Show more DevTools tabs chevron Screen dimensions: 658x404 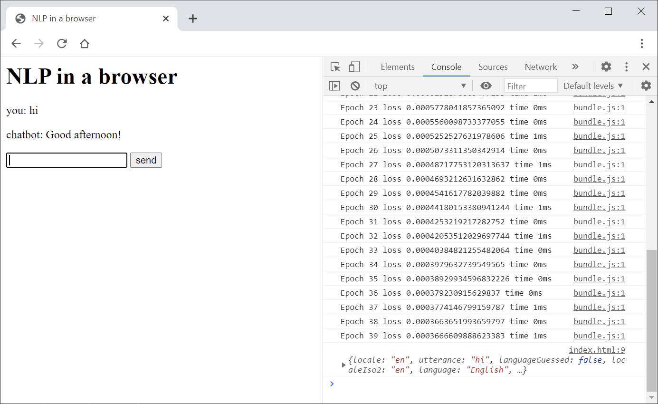pyautogui.click(x=575, y=67)
